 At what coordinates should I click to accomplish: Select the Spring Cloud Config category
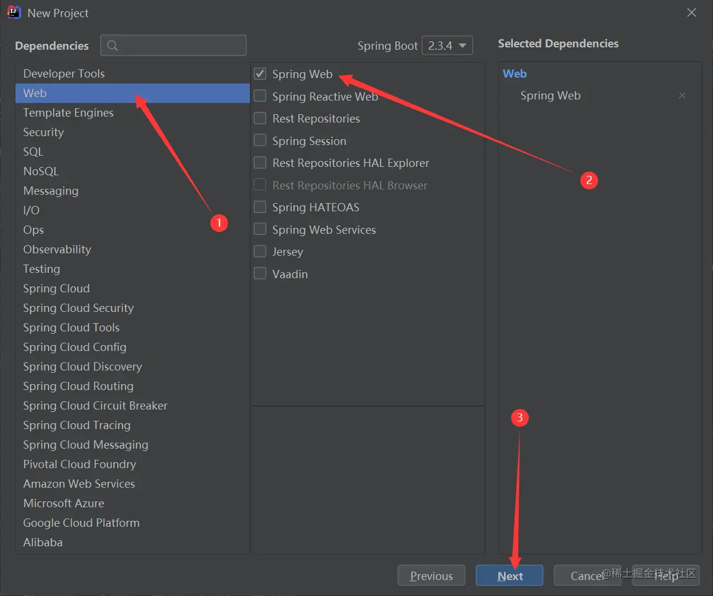click(133, 347)
